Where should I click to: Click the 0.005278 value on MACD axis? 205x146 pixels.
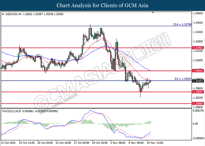(x=198, y=111)
